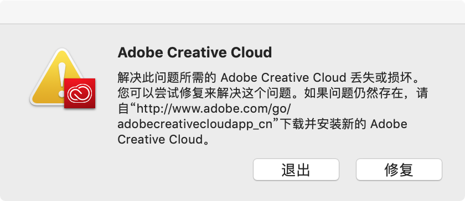465x201 pixels.
Task: Click the Adobe Creative Cloud text in the message's first line
Action: click(x=284, y=78)
